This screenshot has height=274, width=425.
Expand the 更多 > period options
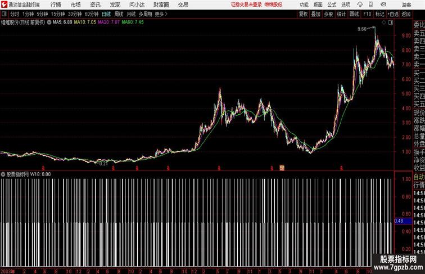[x=161, y=14]
